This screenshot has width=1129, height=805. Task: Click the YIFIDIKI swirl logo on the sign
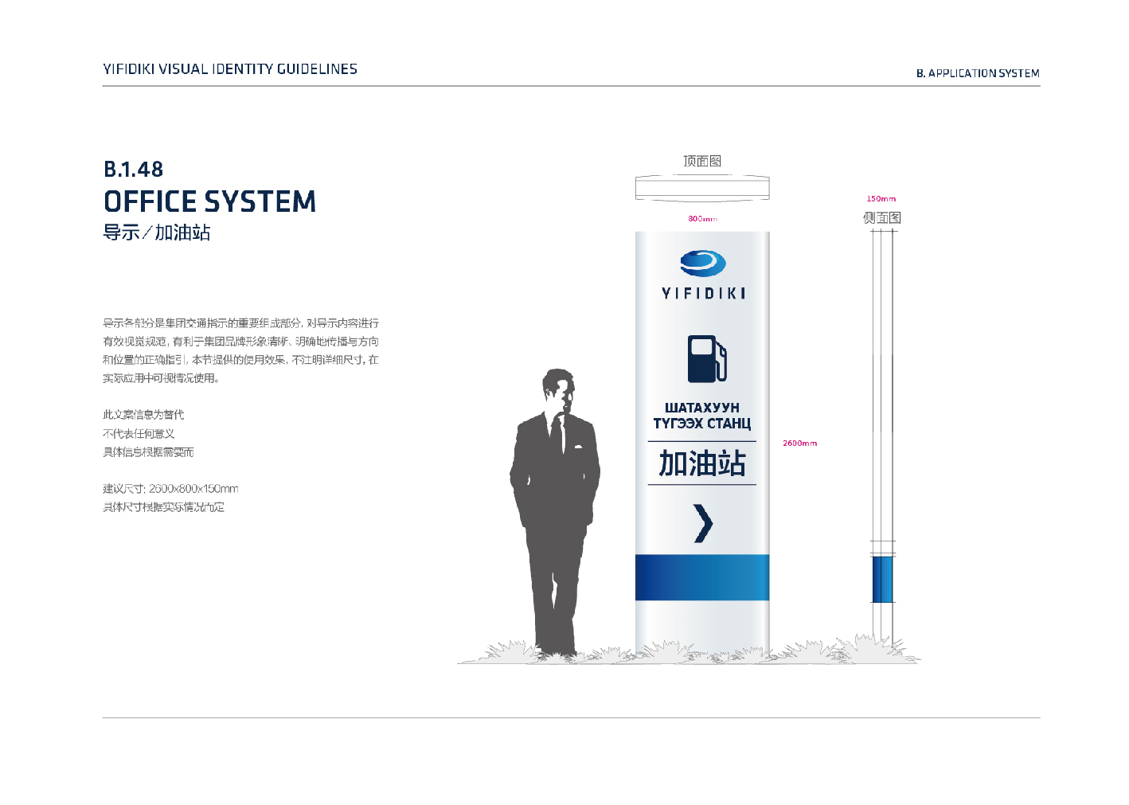coord(702,263)
